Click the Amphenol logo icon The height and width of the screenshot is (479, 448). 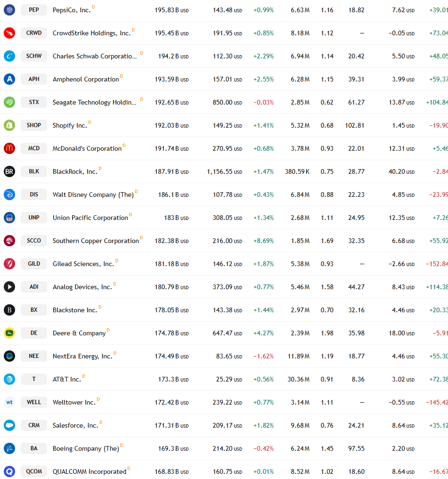9,79
